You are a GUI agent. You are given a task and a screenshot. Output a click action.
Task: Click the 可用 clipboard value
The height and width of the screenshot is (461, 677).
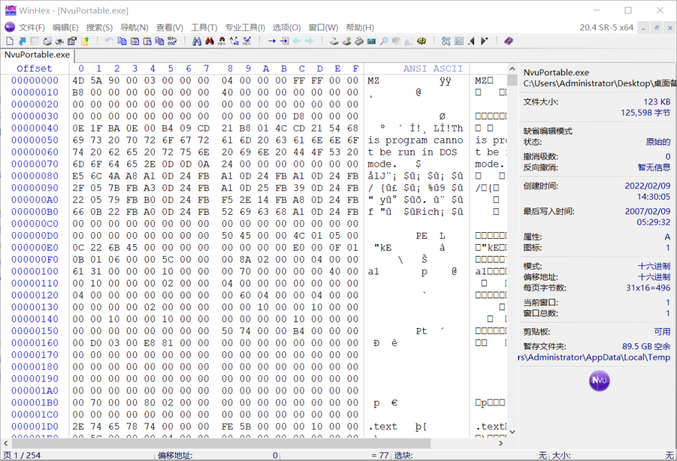662,331
